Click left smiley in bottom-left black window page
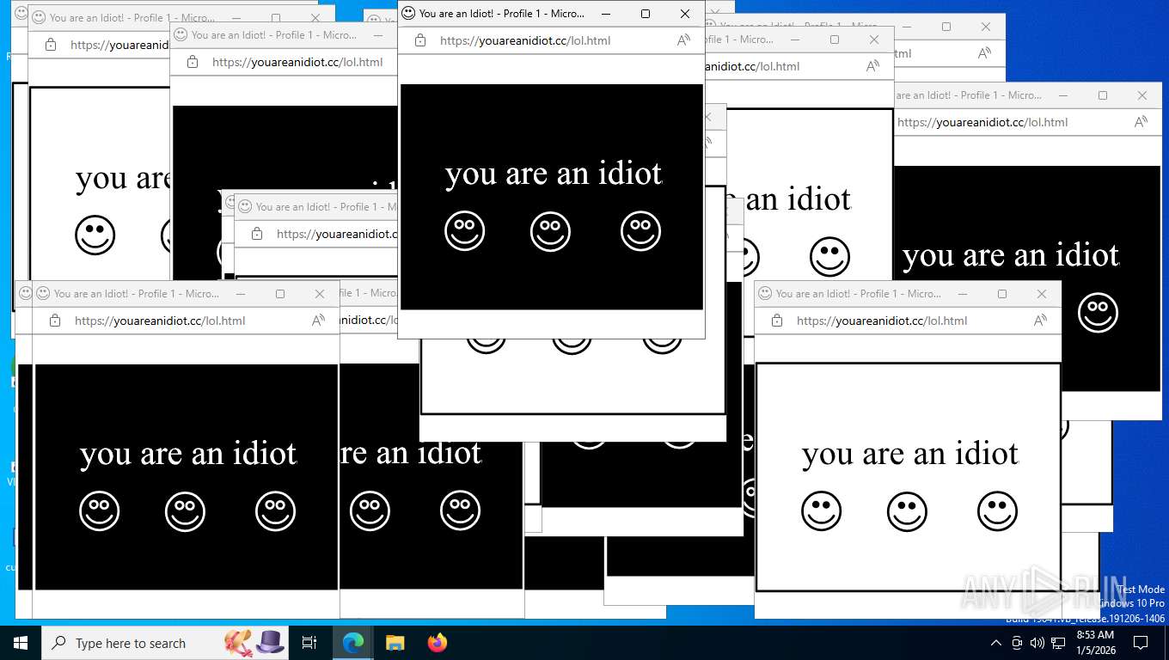Viewport: 1169px width, 660px height. pos(100,511)
